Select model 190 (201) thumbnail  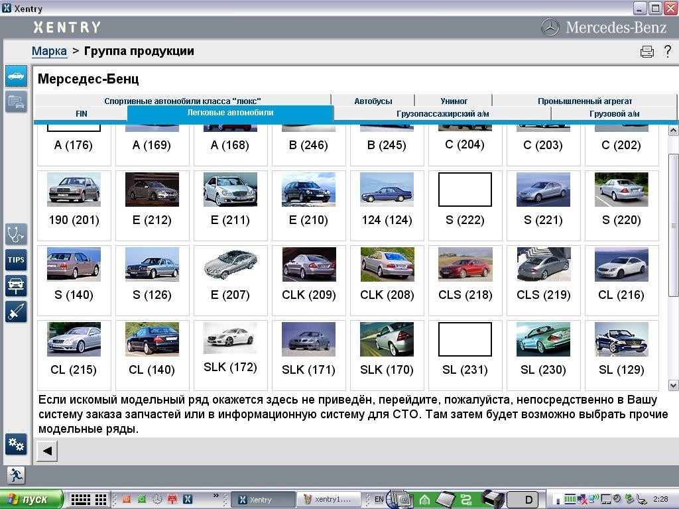pos(74,190)
